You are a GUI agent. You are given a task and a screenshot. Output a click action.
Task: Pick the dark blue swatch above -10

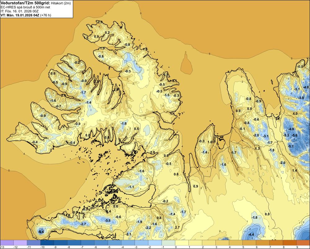point(47,243)
